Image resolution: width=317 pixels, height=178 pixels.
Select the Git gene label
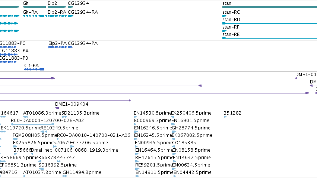point(26,3)
